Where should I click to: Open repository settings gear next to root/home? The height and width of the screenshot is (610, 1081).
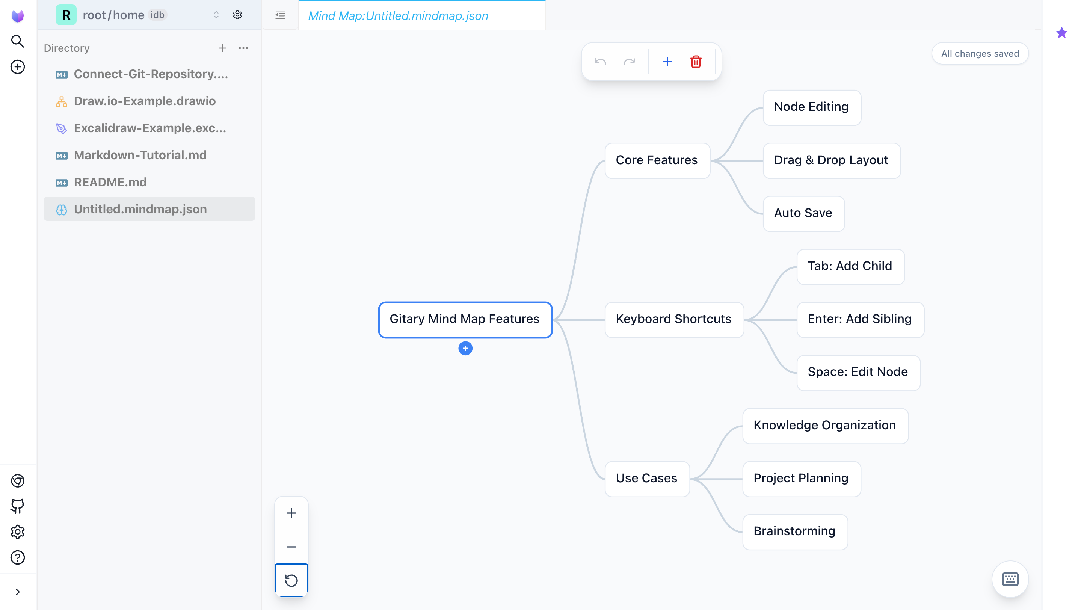237,15
